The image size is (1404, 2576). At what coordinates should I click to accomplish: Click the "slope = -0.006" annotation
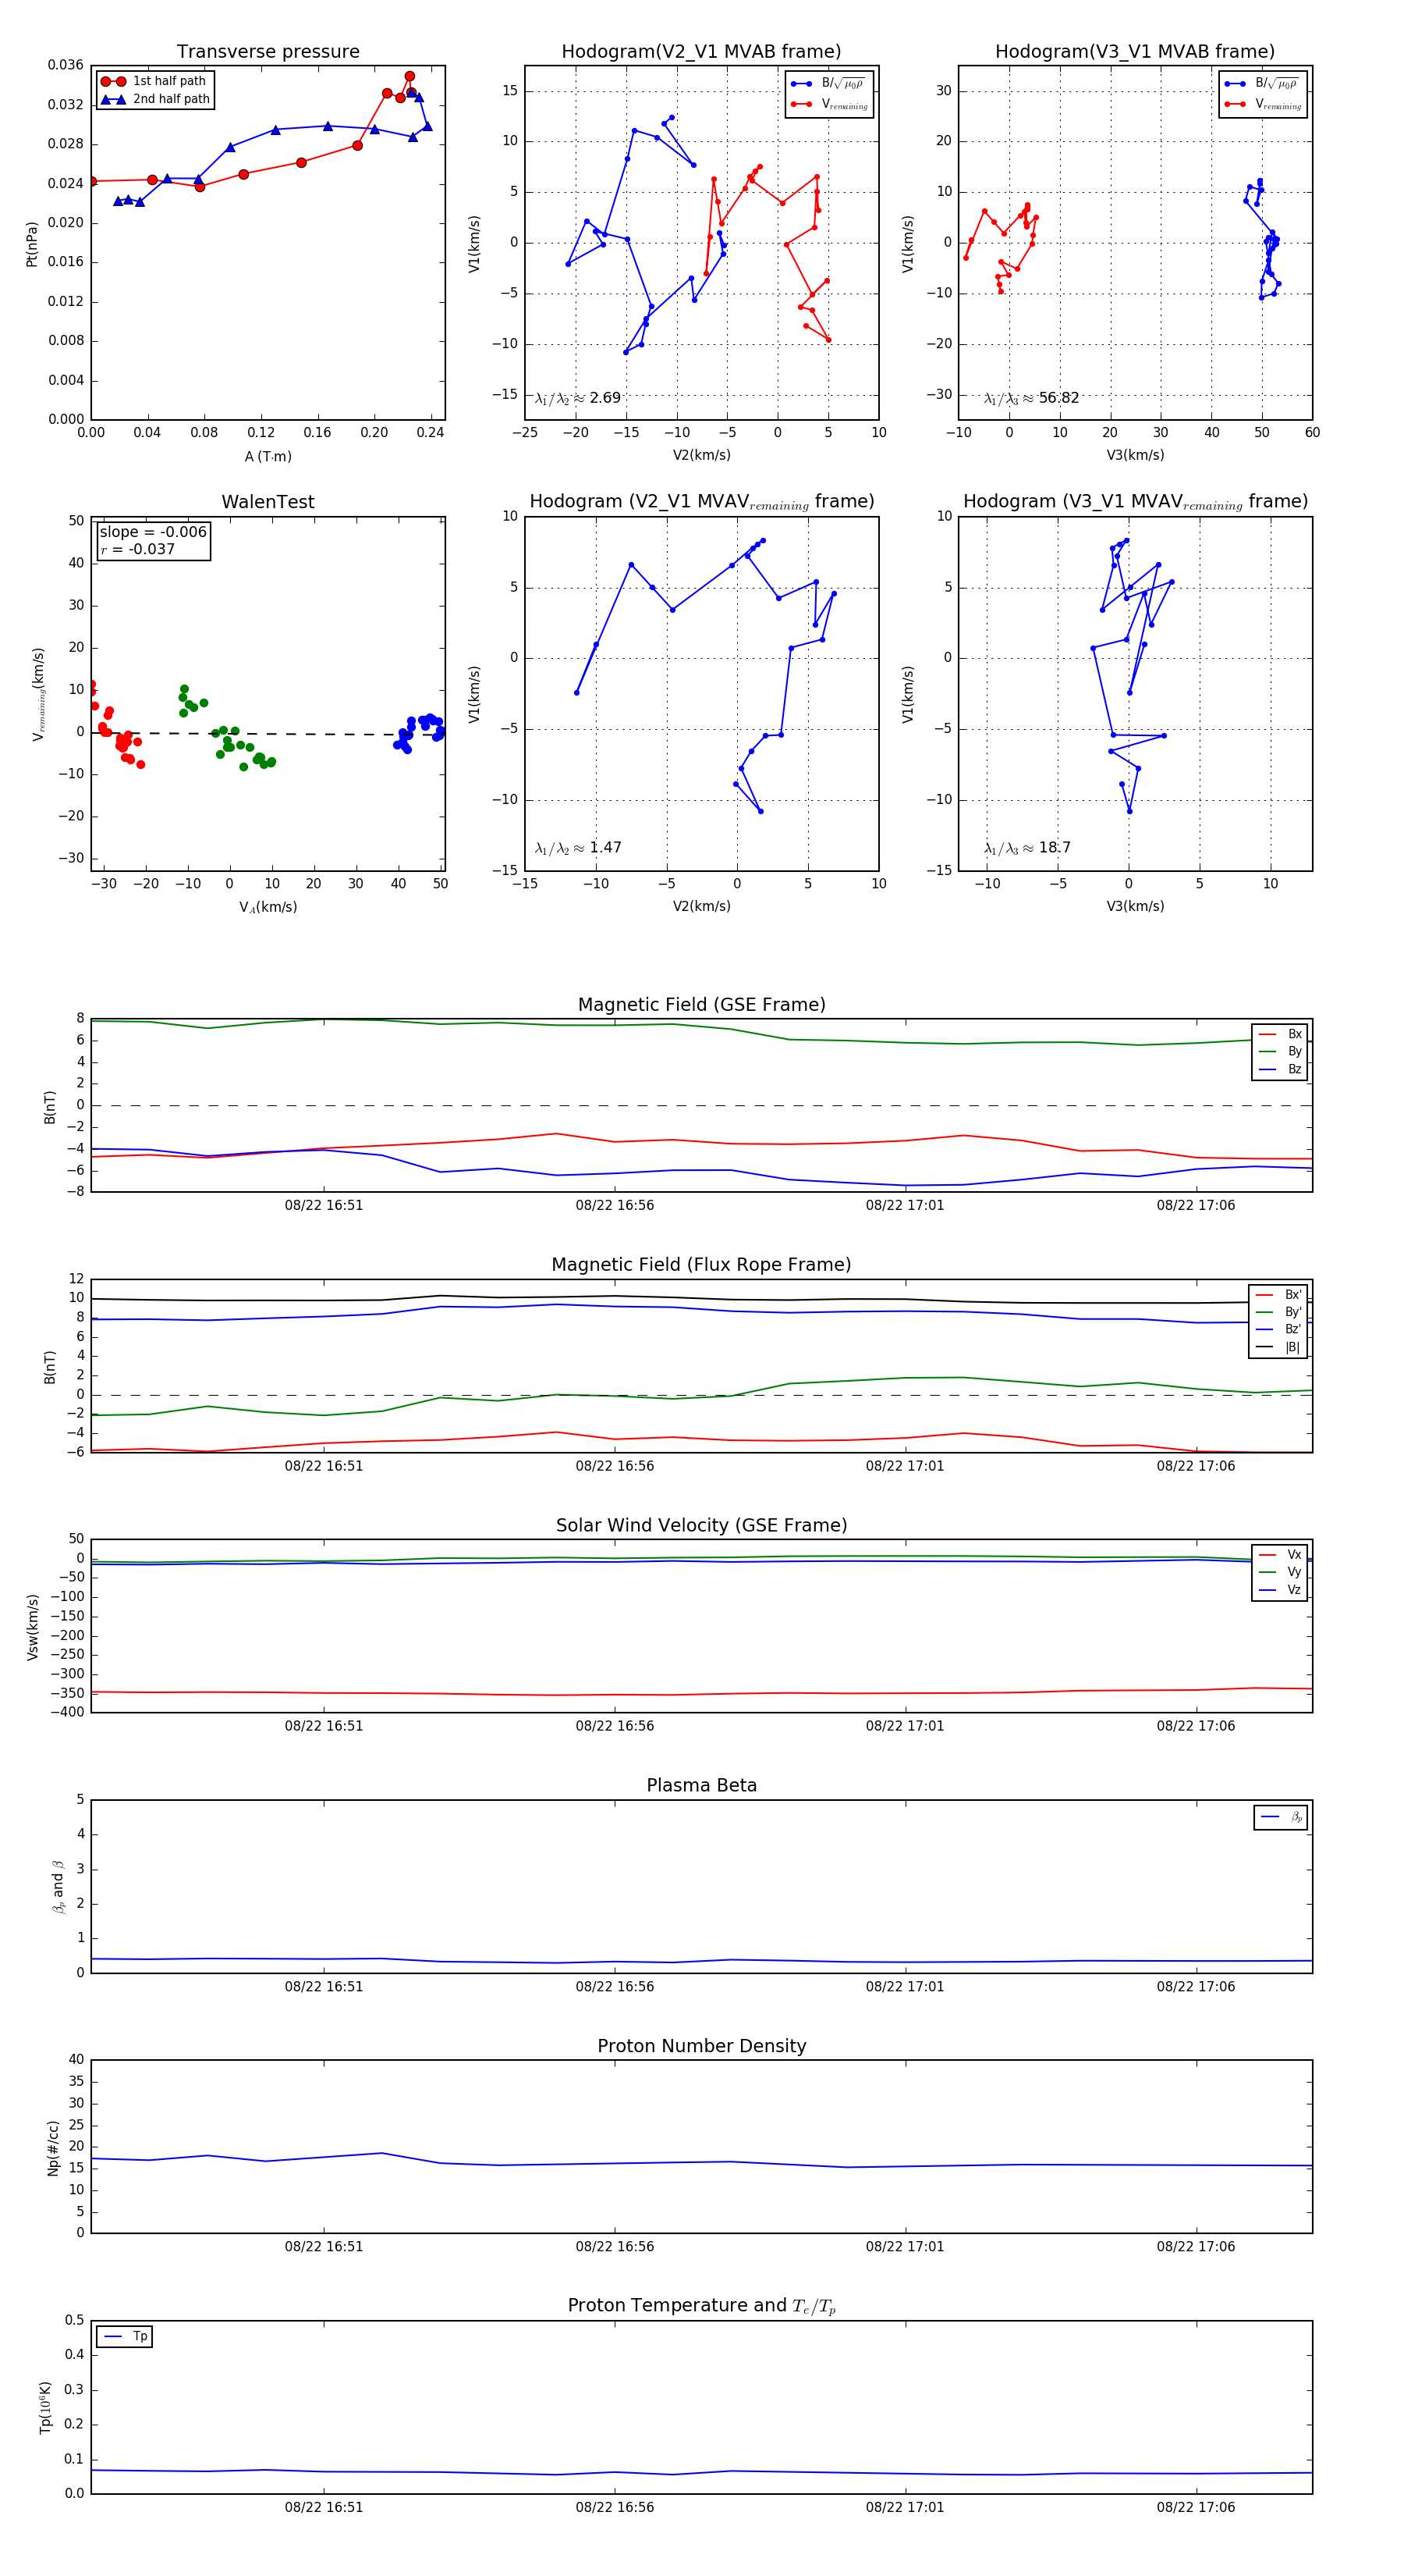point(153,532)
